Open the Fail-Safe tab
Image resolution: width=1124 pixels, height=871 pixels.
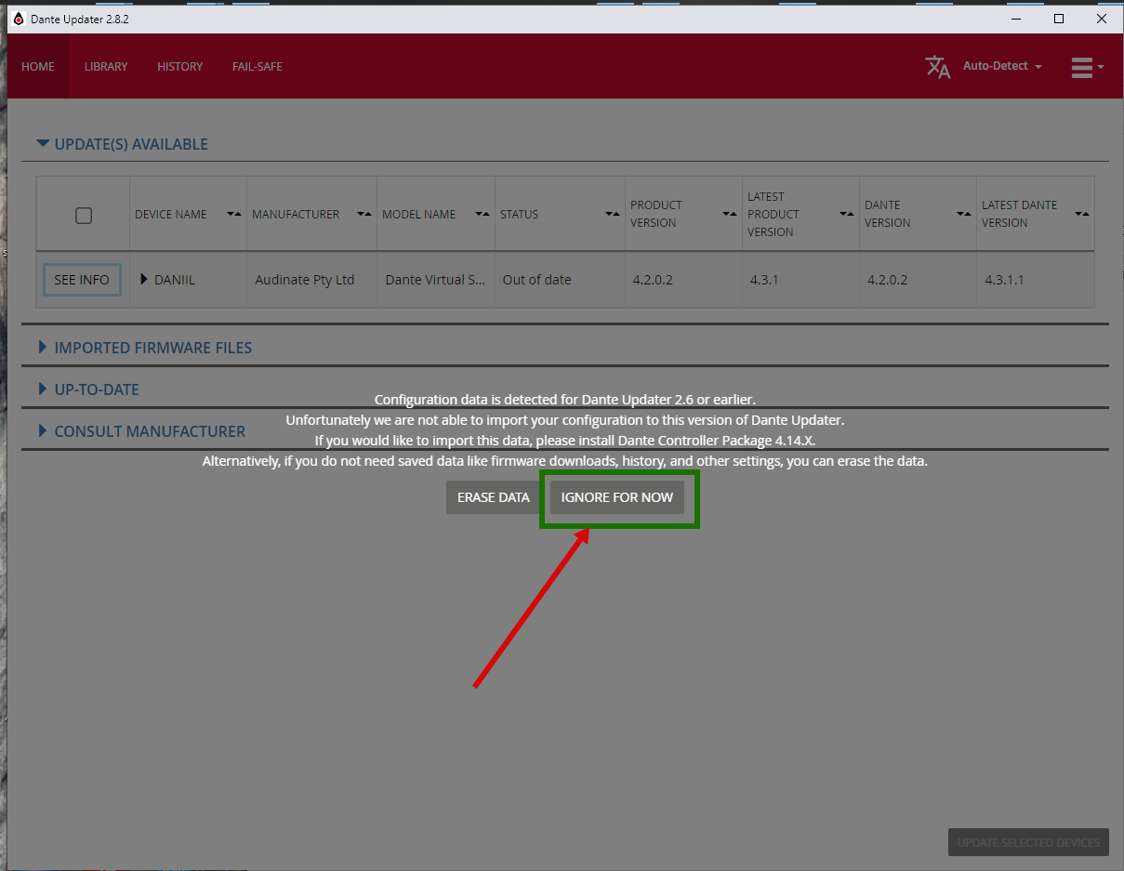click(x=258, y=67)
